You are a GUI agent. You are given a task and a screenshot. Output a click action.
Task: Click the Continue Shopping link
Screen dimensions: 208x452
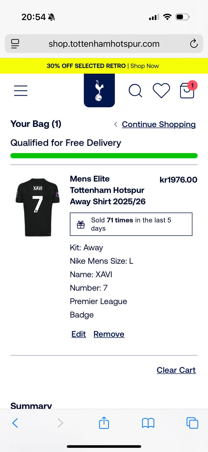pos(159,124)
